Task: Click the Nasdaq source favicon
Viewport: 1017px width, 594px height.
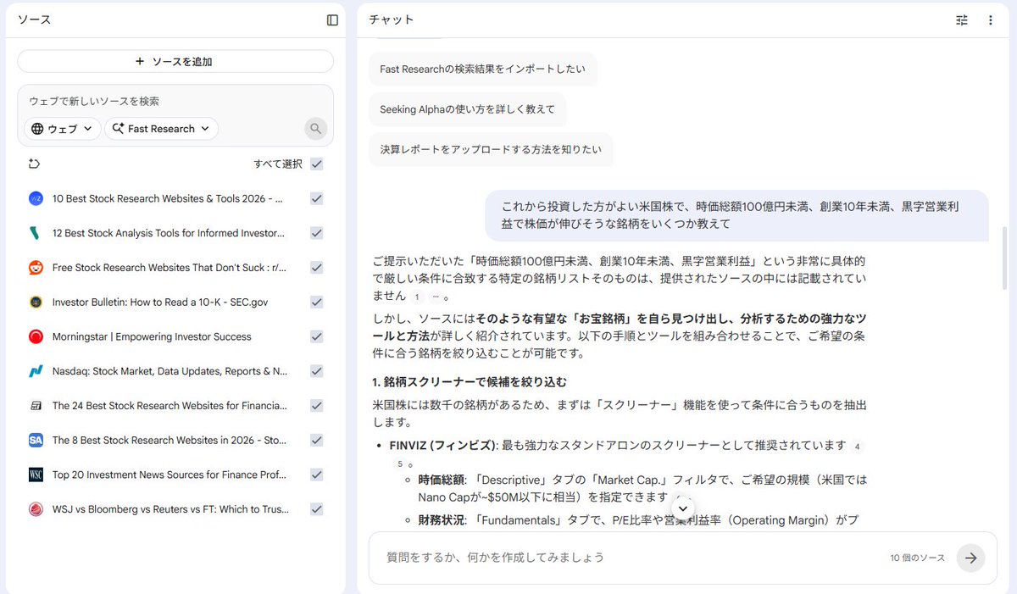Action: pos(36,371)
